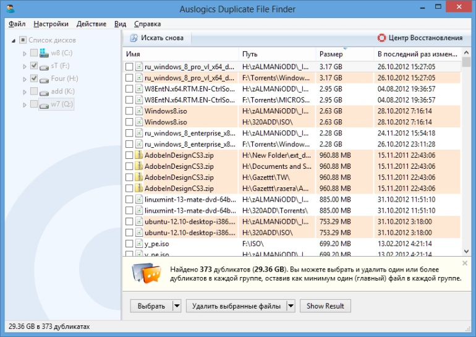The image size is (476, 337).
Task: Click the red Rescue Center lifebuoy icon
Action: 381,38
